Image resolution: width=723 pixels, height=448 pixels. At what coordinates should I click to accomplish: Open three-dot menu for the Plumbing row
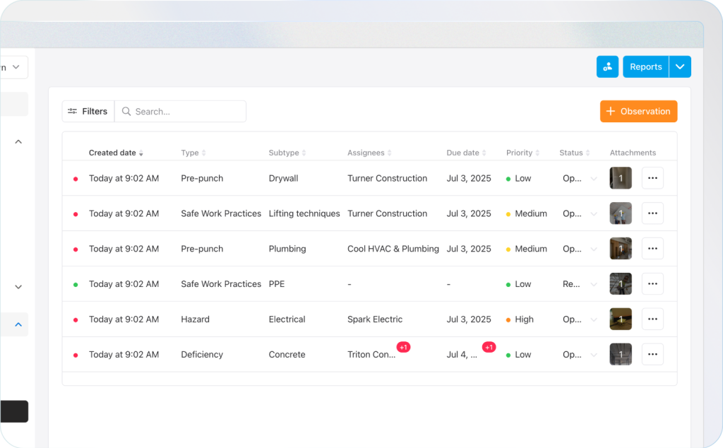(652, 249)
